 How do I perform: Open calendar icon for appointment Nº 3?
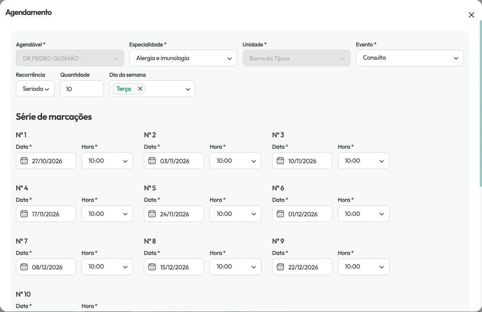pyautogui.click(x=280, y=161)
